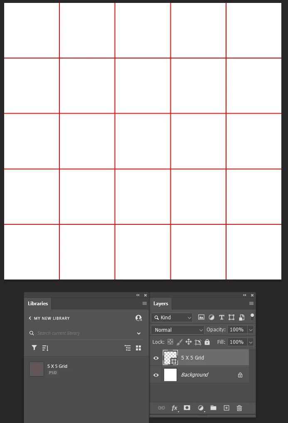Switch library to list view
This screenshot has height=423, width=288.
pos(128,348)
